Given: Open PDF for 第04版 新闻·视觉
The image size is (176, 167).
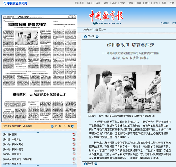Looking at the screenshot, I should click(x=74, y=149).
